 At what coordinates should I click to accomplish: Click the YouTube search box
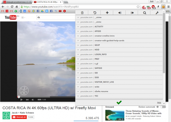coord(56,17)
